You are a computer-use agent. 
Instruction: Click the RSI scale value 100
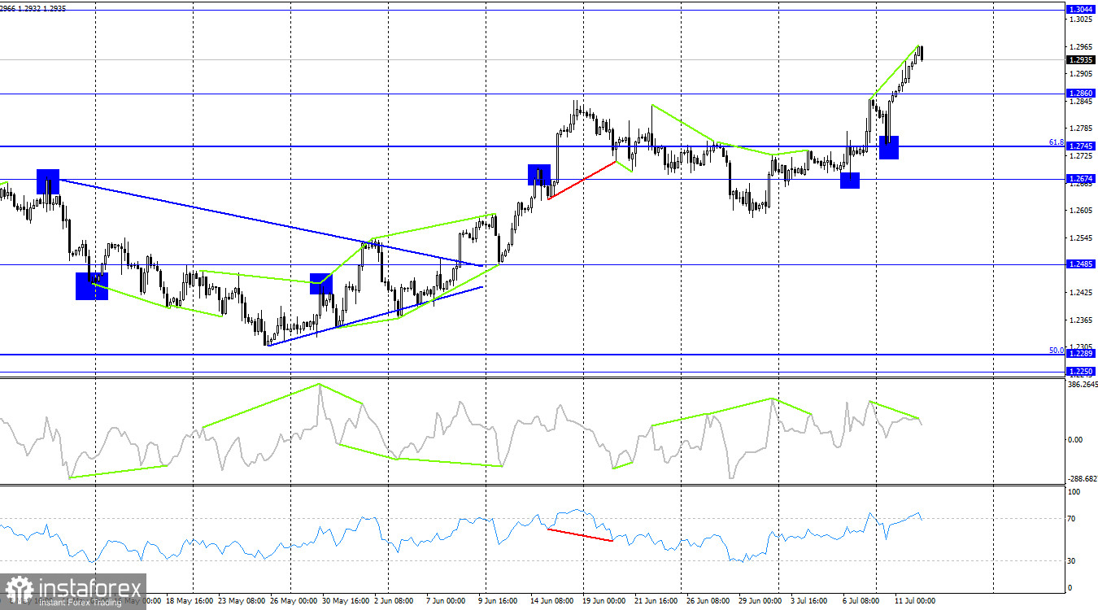click(x=1075, y=492)
